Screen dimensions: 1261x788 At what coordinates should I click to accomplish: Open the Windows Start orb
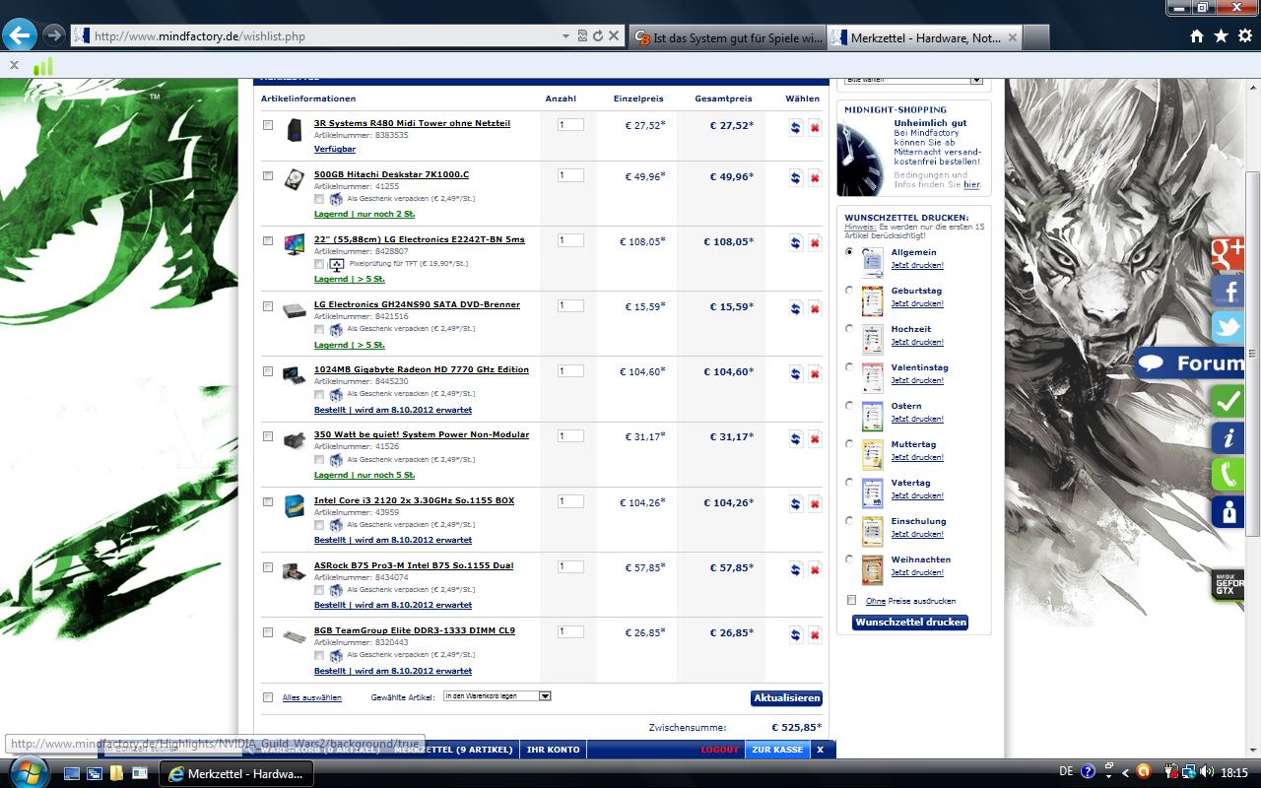pos(27,772)
